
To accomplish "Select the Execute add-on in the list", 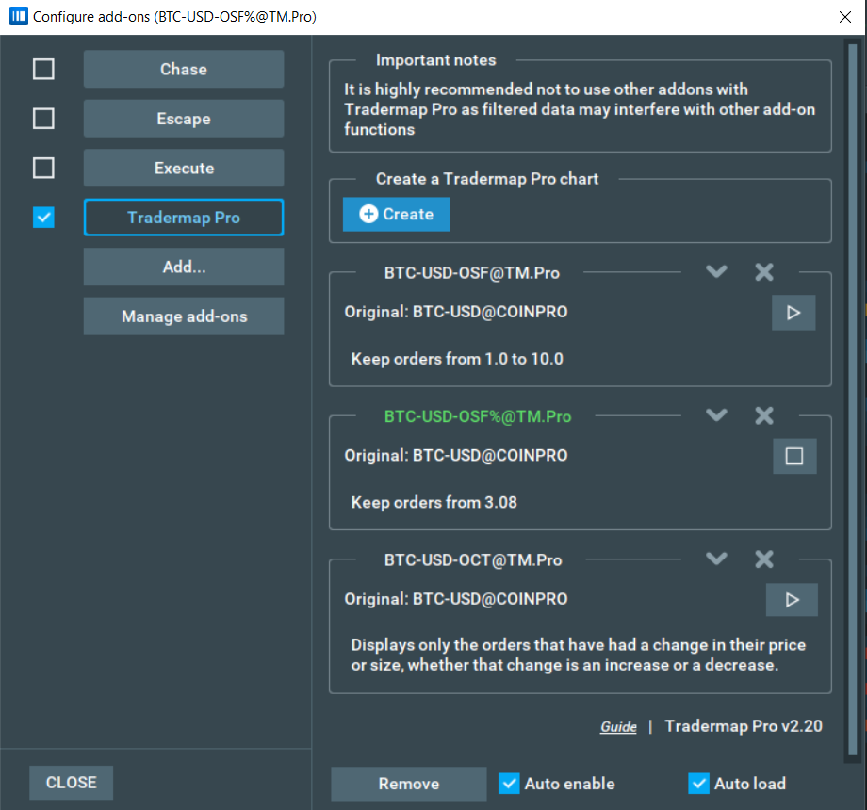I will coord(184,168).
